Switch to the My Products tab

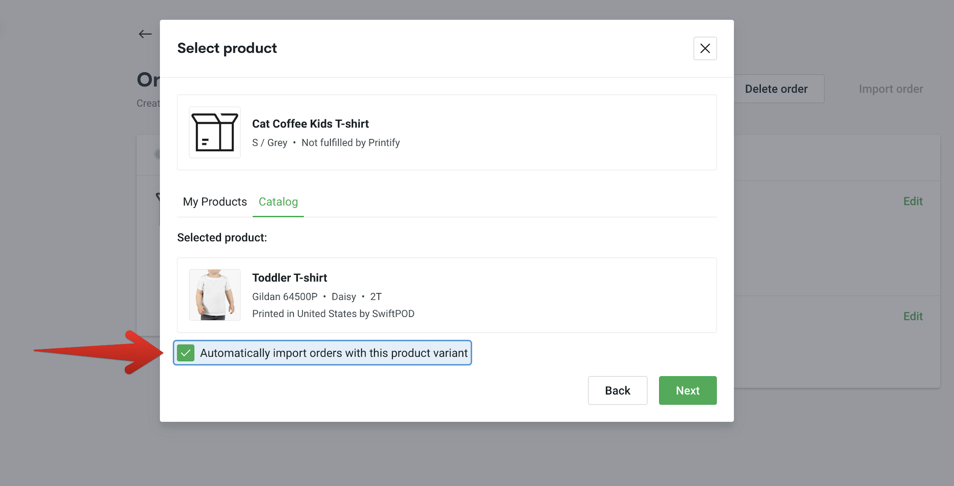pyautogui.click(x=214, y=202)
